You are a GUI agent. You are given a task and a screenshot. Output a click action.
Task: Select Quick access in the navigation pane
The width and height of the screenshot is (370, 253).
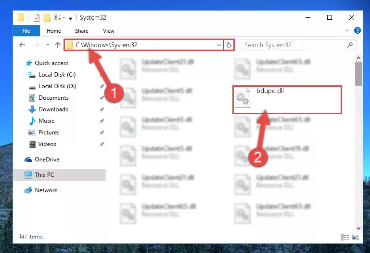click(x=51, y=63)
